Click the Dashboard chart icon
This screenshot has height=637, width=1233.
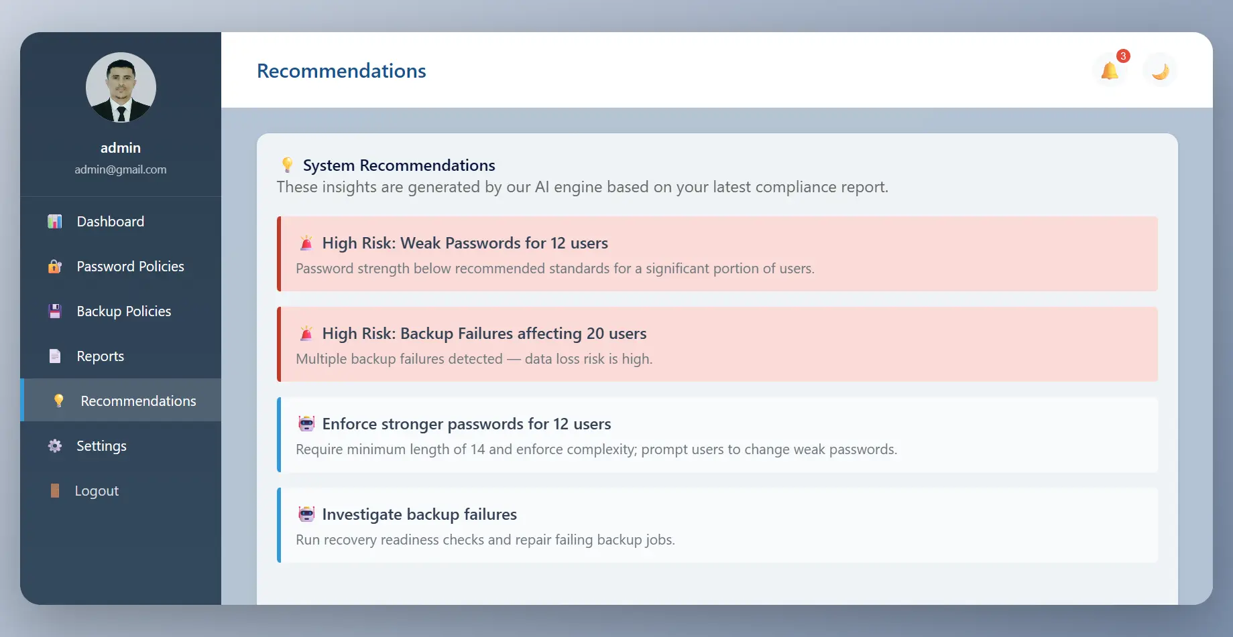55,222
